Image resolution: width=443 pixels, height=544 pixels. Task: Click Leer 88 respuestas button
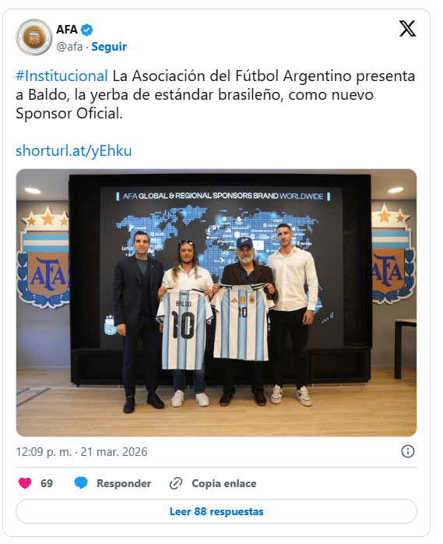pos(216,511)
